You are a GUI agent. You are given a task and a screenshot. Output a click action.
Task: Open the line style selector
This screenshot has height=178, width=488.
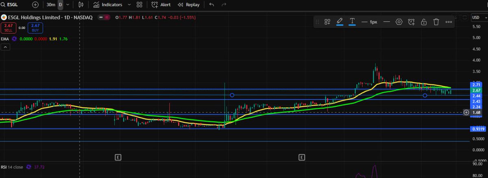(387, 22)
